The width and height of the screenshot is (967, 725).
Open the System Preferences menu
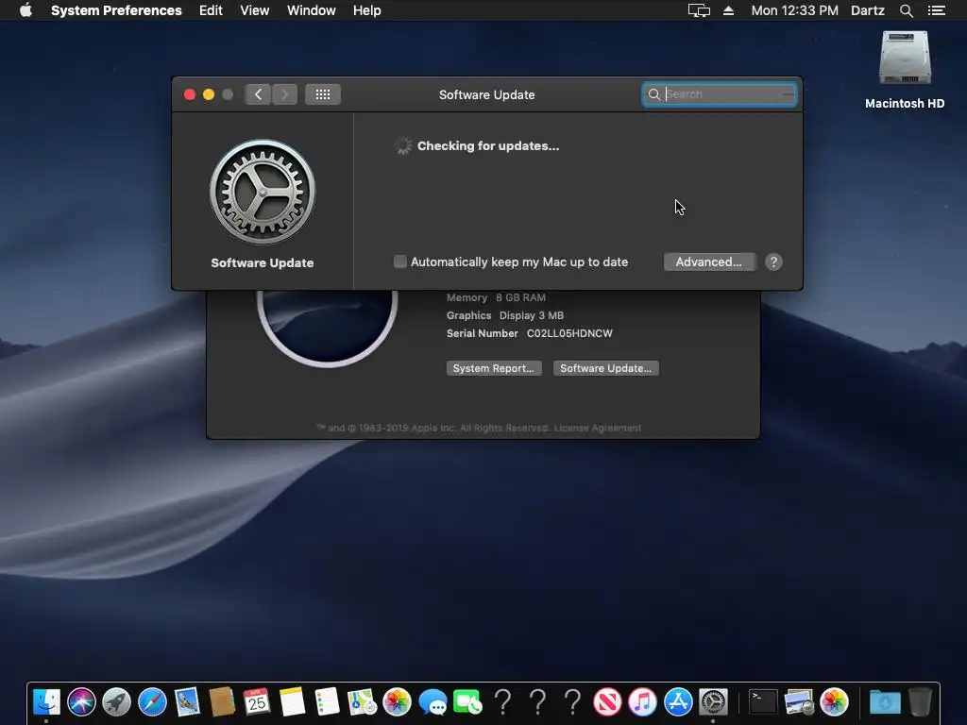tap(116, 10)
